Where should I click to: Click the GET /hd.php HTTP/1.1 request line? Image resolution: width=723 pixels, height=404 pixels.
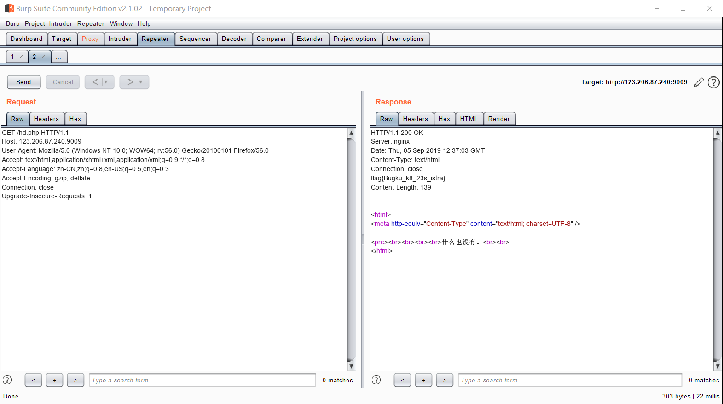35,133
